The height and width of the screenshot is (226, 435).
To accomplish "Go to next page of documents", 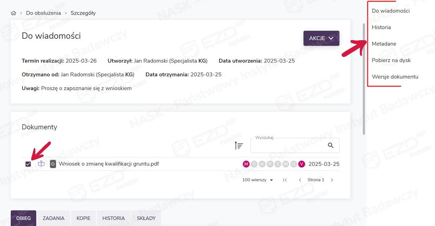I will click(x=332, y=180).
